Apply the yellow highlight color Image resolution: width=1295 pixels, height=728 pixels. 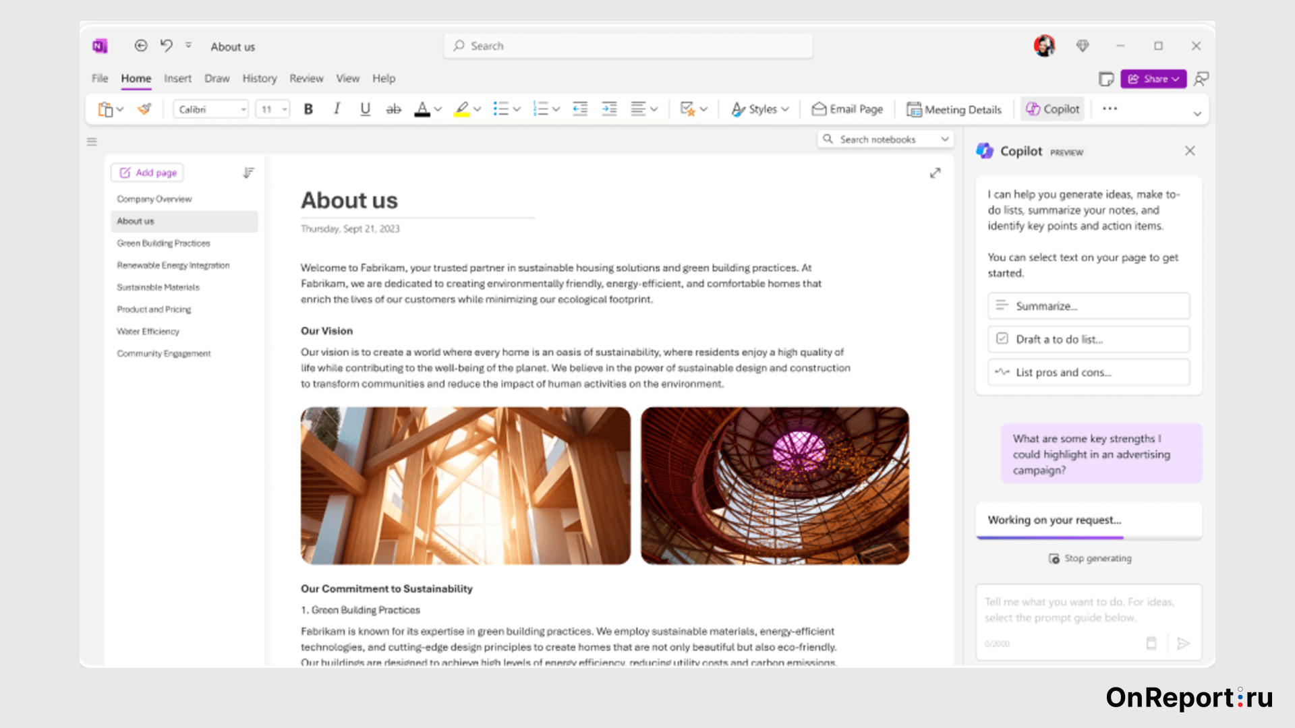click(x=462, y=109)
